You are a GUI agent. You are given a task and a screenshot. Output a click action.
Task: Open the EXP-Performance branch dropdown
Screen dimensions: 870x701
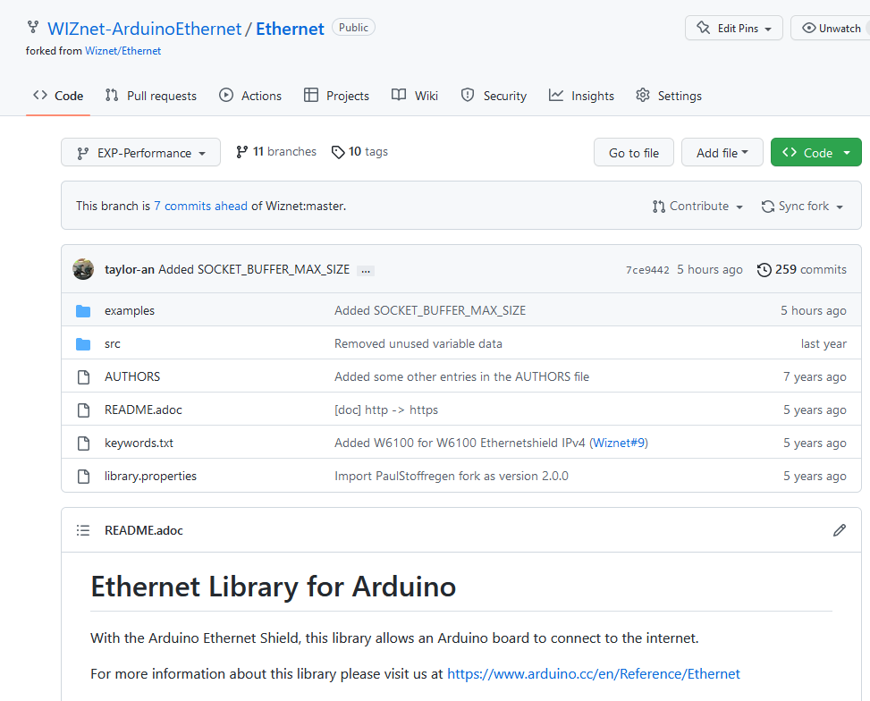(140, 153)
